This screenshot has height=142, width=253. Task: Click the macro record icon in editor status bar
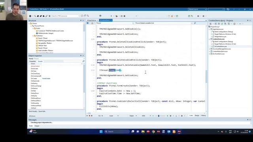[90, 116]
